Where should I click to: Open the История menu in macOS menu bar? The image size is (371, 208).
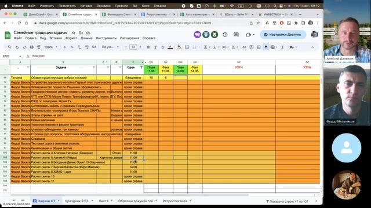(x=86, y=6)
